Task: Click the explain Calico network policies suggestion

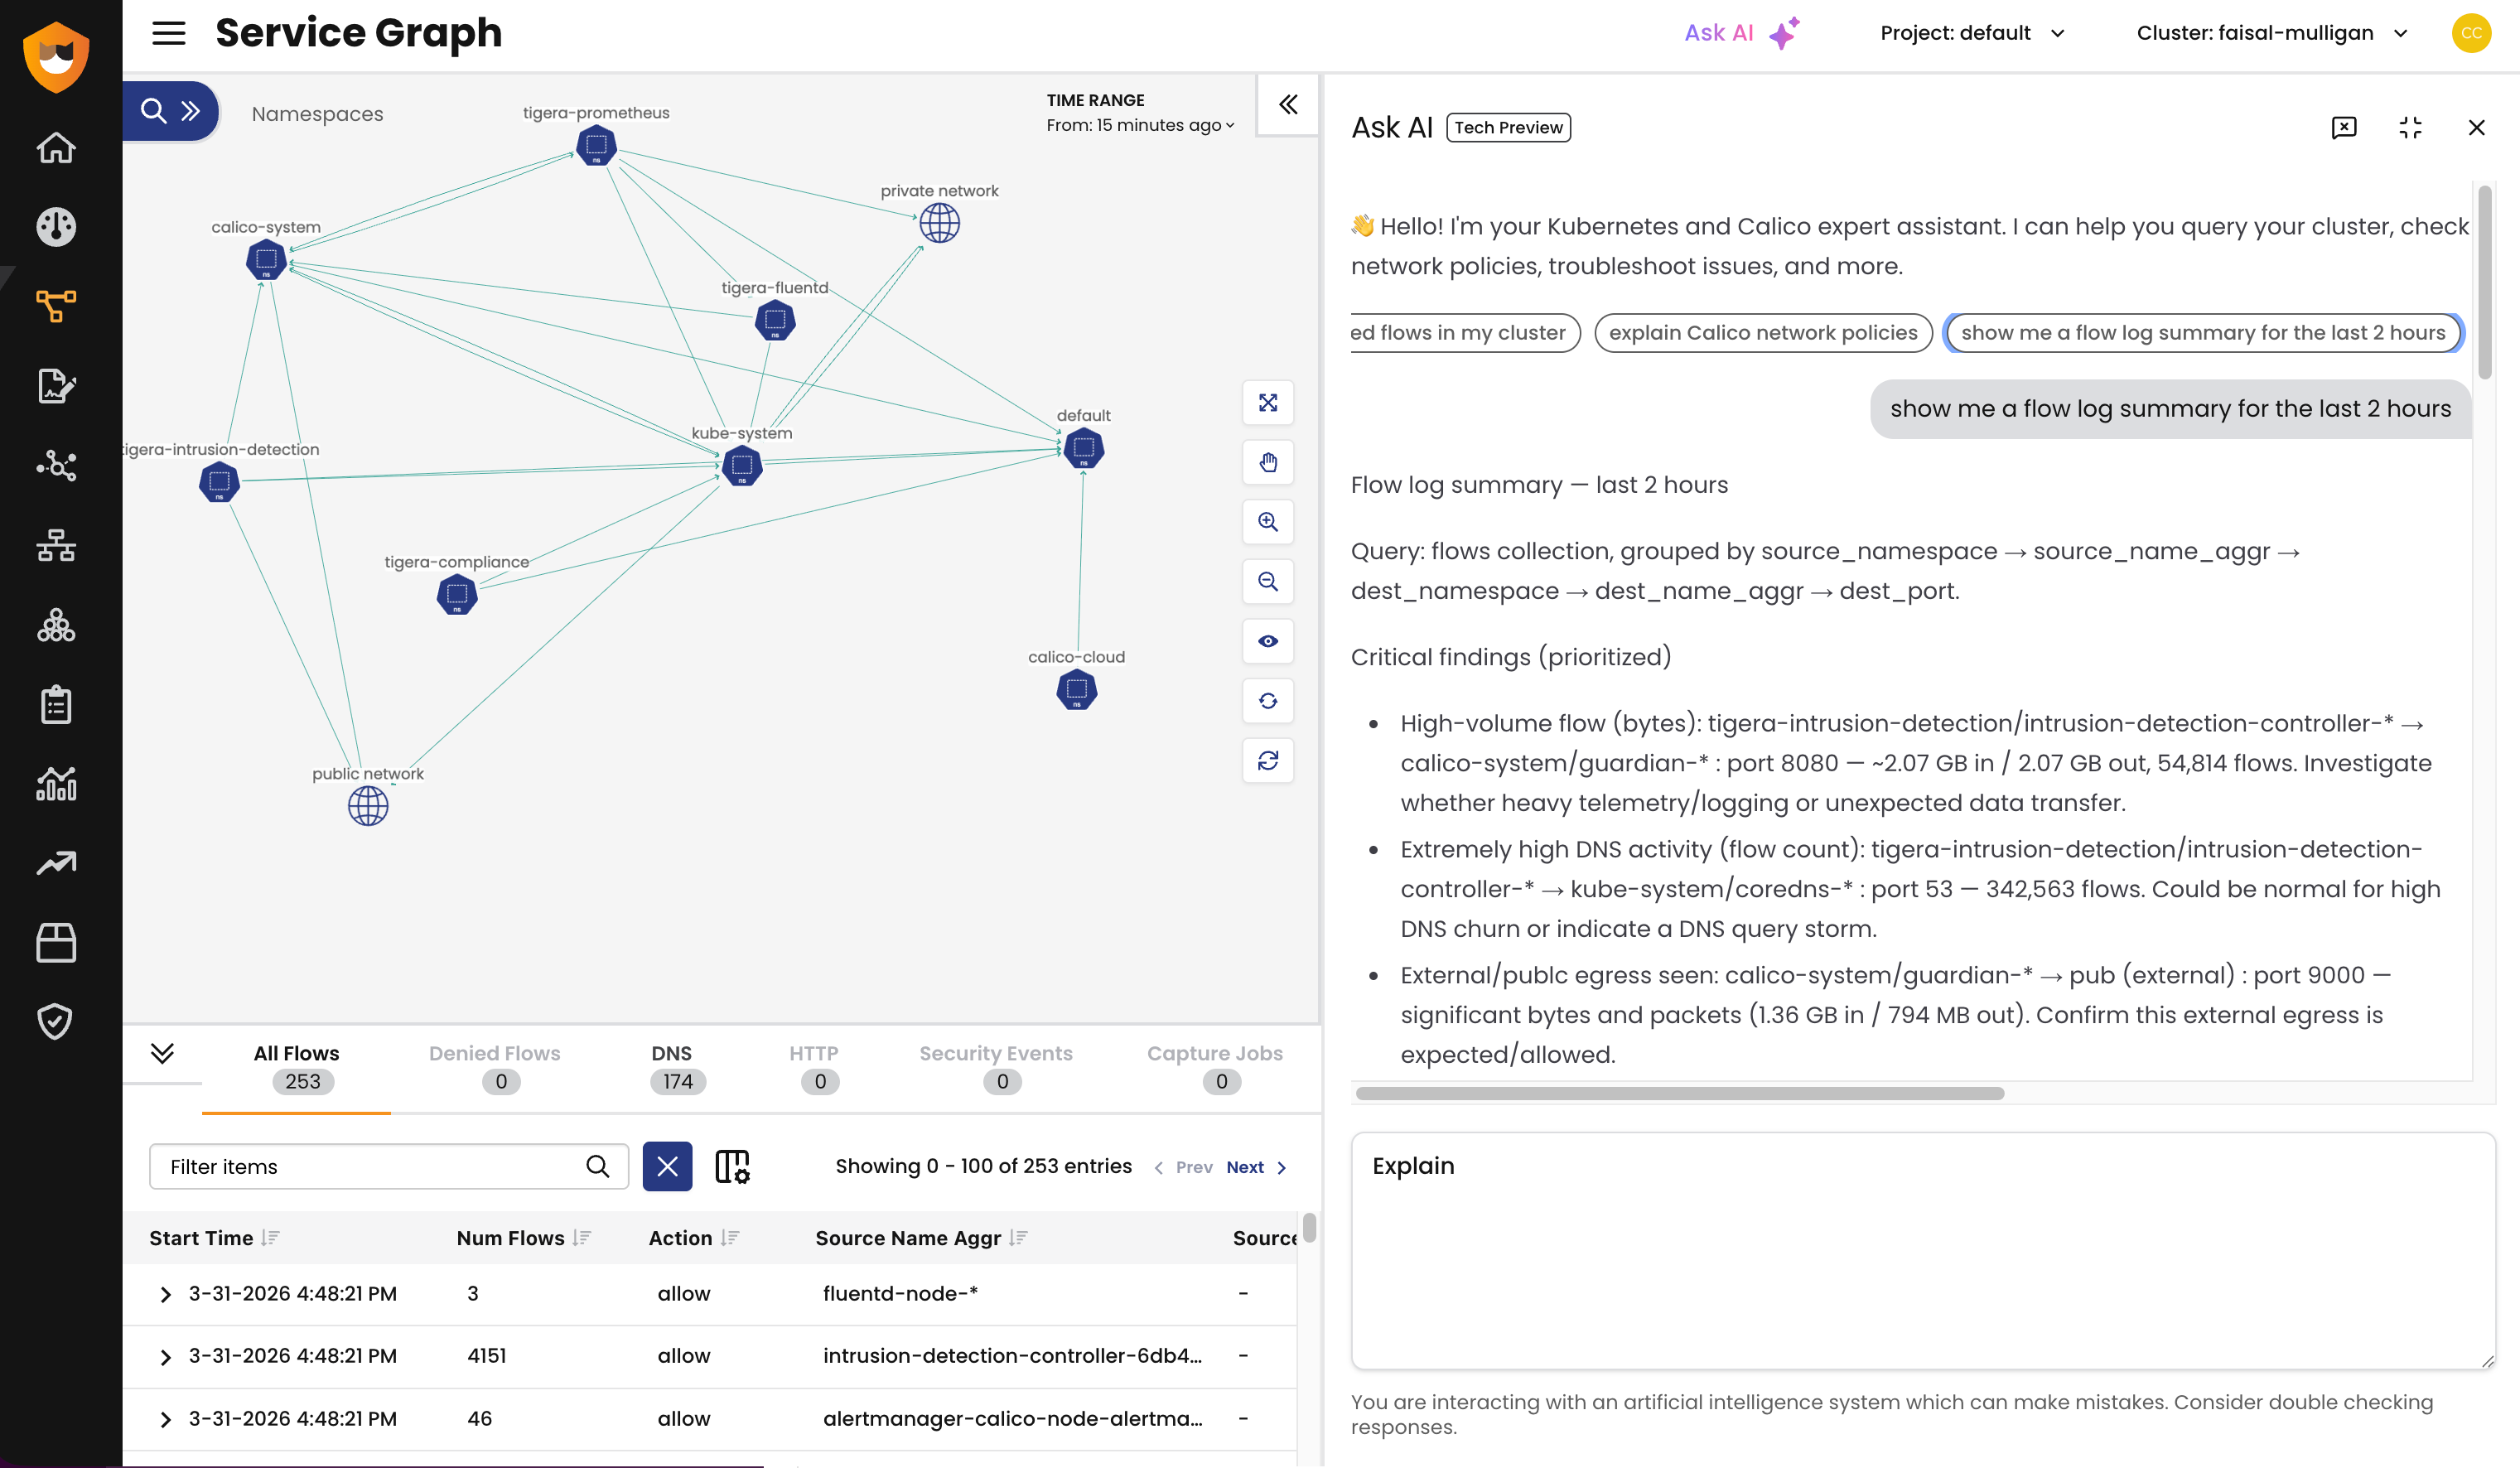Action: [x=1762, y=333]
